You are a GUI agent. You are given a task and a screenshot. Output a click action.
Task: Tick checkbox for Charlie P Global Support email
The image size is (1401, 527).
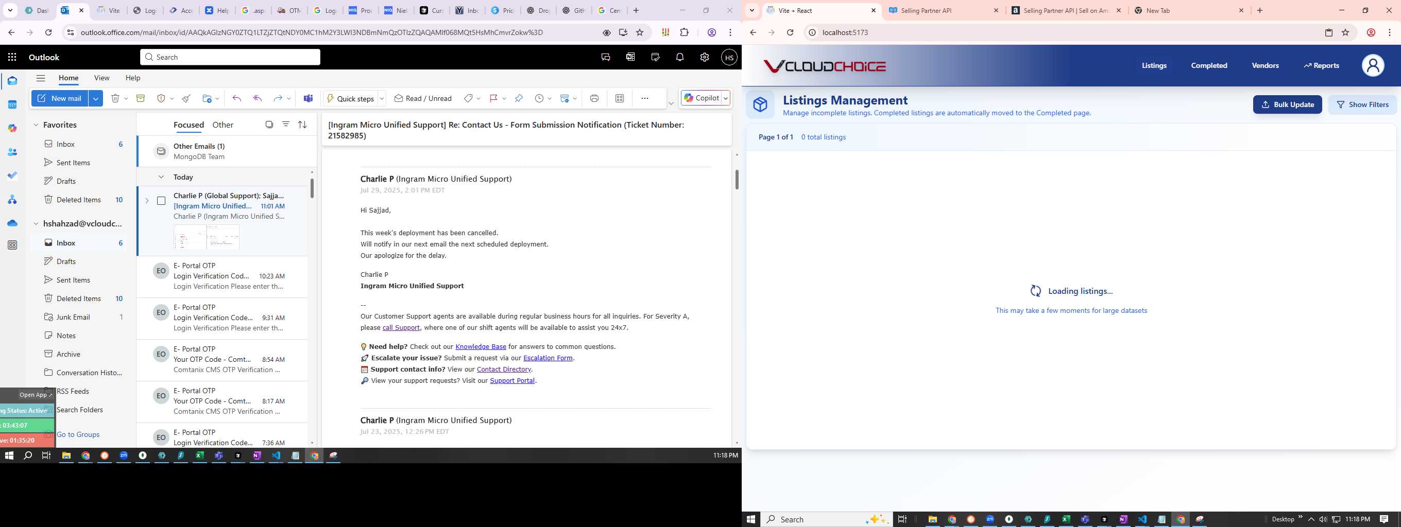pos(161,201)
